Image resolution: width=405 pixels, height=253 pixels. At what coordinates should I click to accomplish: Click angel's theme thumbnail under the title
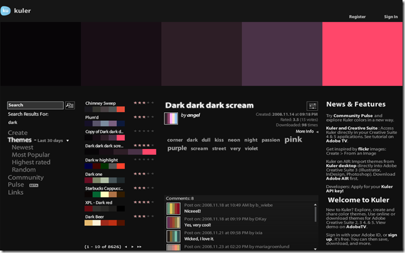point(171,118)
